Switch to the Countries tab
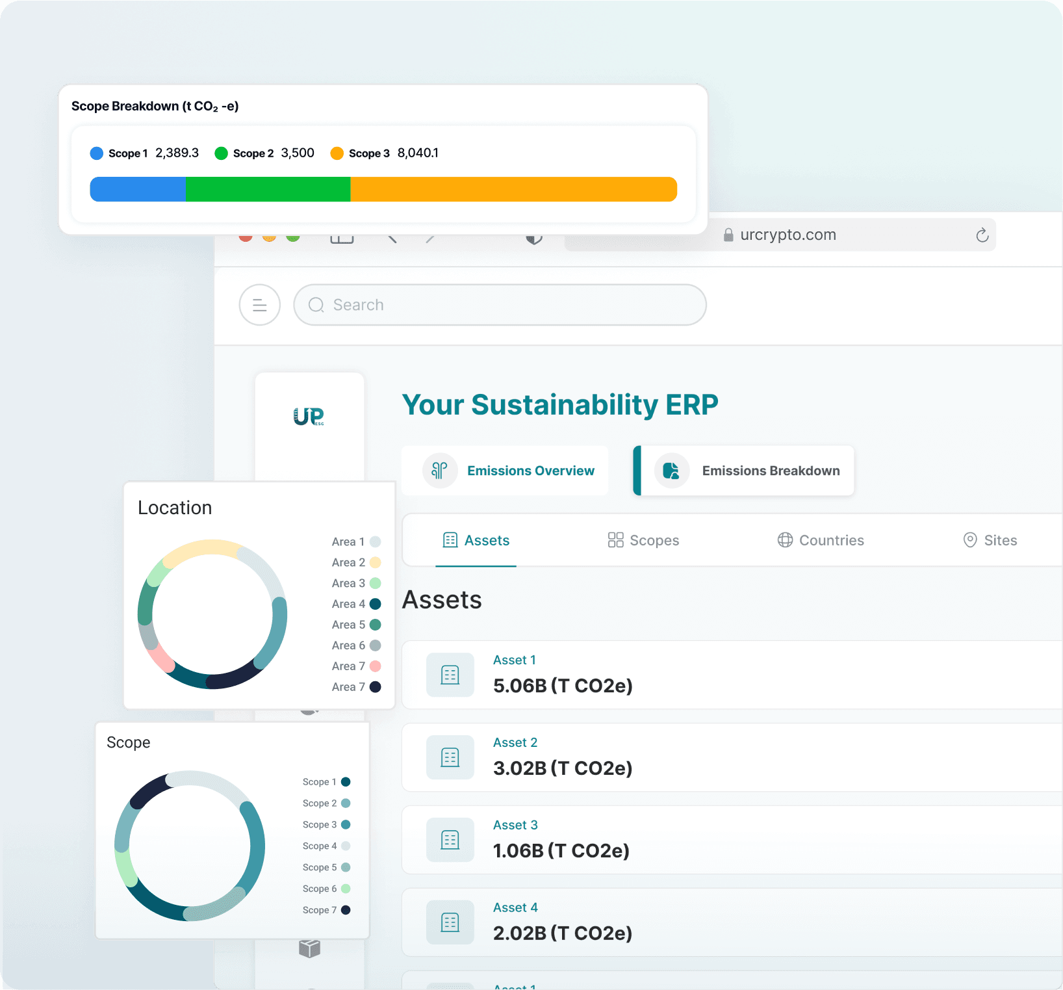Image resolution: width=1063 pixels, height=990 pixels. (821, 540)
